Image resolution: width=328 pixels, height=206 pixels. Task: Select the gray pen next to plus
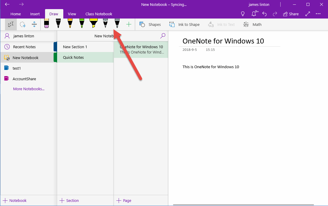[x=117, y=24]
